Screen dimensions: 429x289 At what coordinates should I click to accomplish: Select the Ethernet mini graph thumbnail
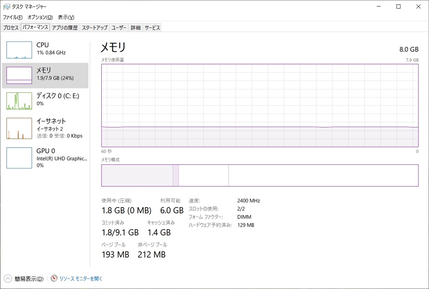(19, 128)
